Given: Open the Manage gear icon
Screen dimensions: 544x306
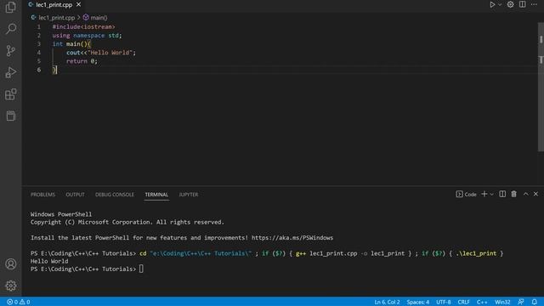Looking at the screenshot, I should pyautogui.click(x=11, y=286).
